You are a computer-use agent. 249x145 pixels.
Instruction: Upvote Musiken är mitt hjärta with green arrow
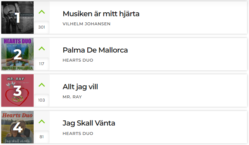click(x=42, y=12)
